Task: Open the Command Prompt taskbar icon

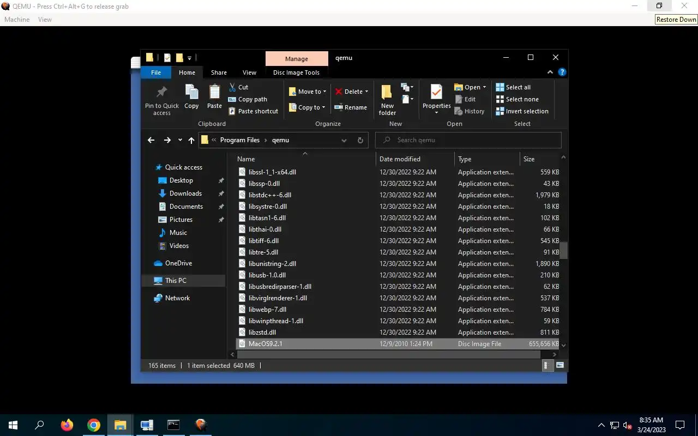Action: [173, 425]
